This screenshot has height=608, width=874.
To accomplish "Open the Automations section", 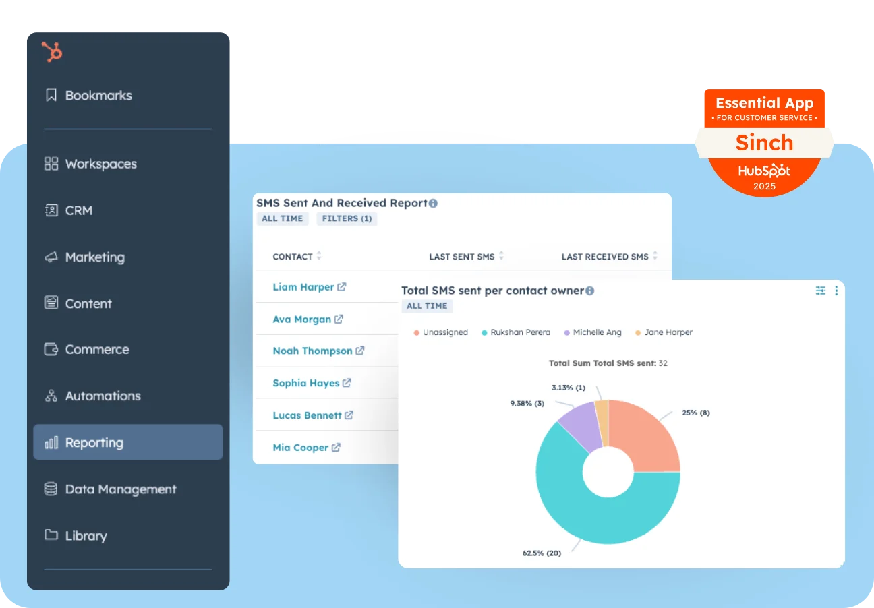I will [x=103, y=396].
